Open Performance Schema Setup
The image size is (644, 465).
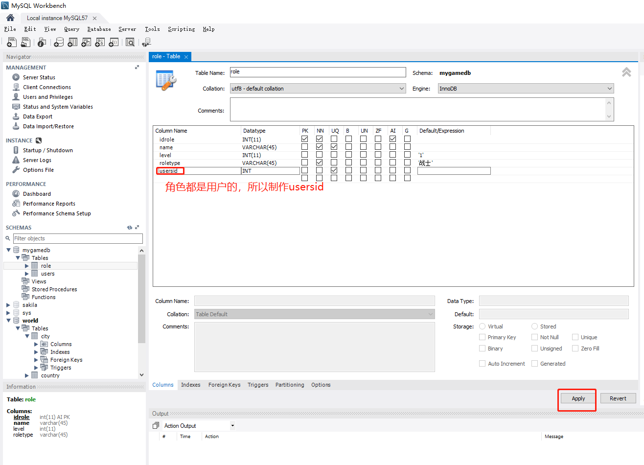[57, 213]
